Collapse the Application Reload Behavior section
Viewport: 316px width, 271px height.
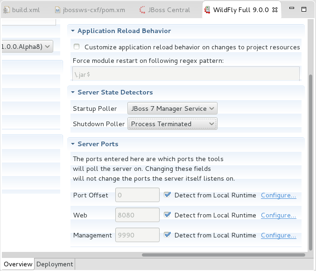pos(73,31)
